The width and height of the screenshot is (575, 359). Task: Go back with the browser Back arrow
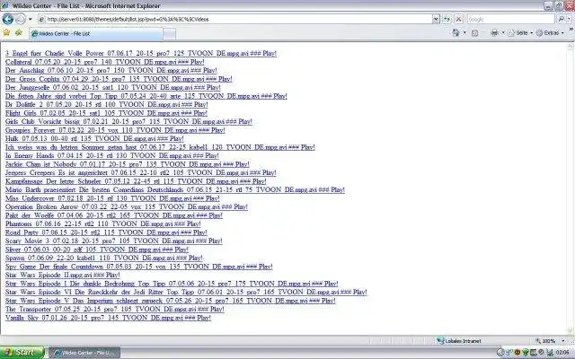click(x=8, y=19)
